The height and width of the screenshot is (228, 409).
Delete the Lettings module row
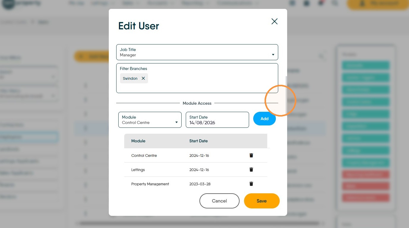coord(251,170)
